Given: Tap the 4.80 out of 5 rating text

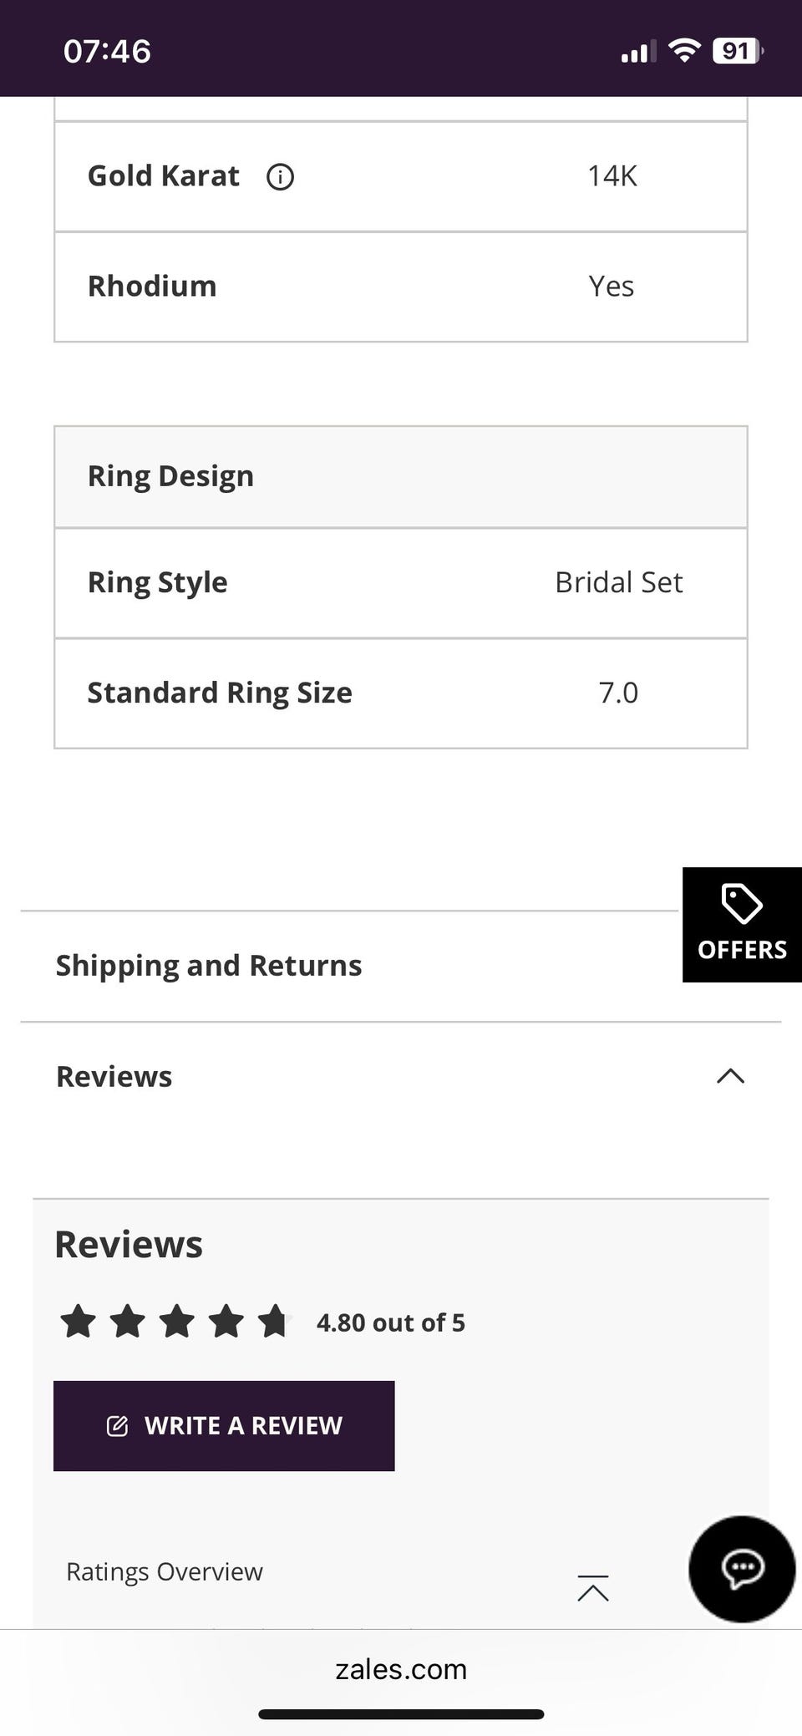Looking at the screenshot, I should [x=390, y=1322].
